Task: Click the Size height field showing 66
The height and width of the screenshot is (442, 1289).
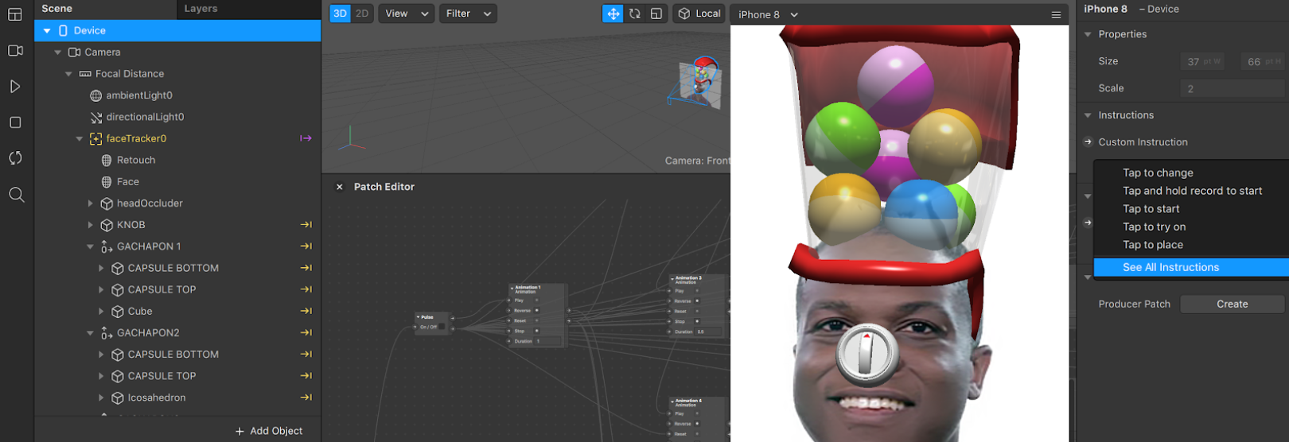Action: 1263,61
